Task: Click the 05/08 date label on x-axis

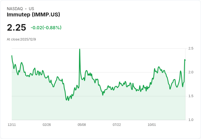Action: point(82,125)
